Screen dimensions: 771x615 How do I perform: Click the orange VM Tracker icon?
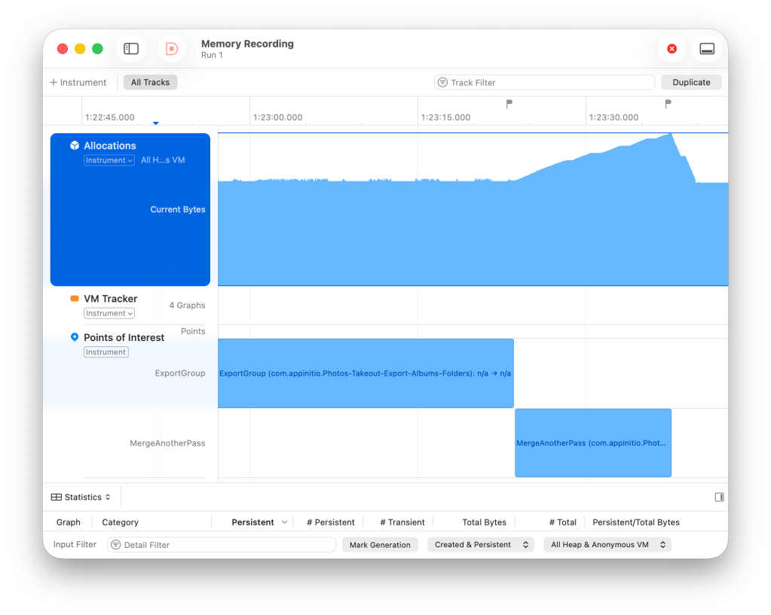pos(75,299)
